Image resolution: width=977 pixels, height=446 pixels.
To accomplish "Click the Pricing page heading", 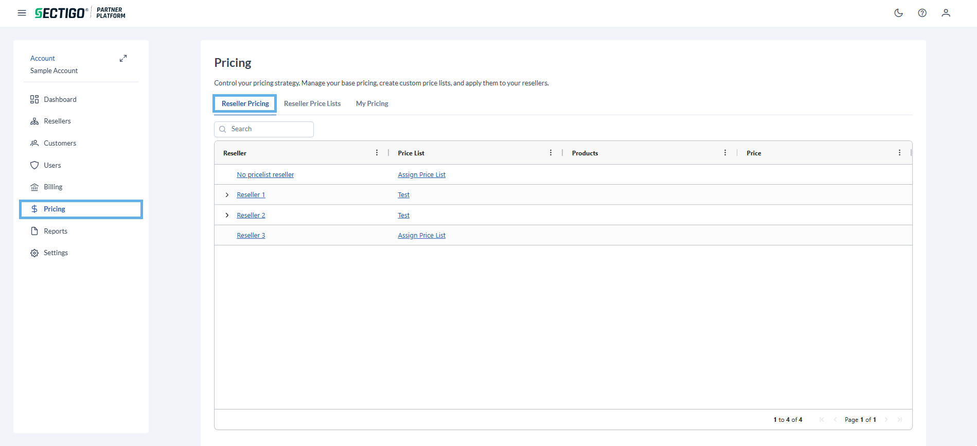I will click(x=233, y=63).
